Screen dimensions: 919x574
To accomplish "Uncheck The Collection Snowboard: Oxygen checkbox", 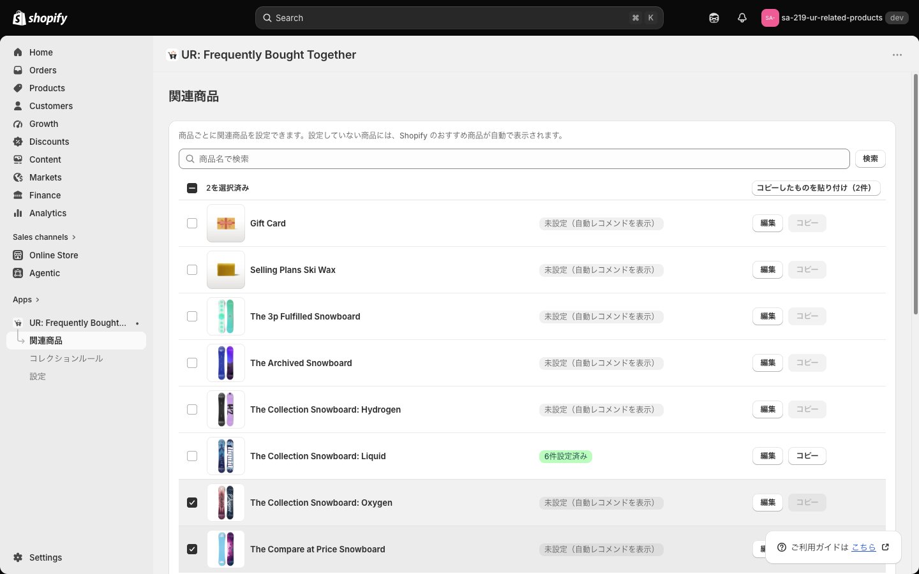I will pyautogui.click(x=192, y=503).
